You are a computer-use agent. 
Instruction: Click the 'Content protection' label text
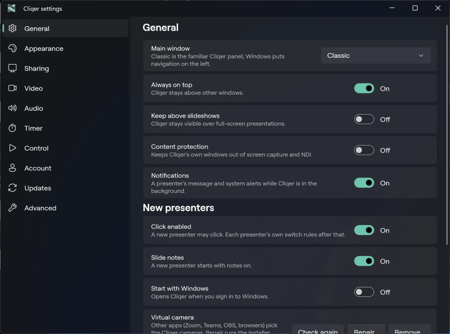pos(179,146)
